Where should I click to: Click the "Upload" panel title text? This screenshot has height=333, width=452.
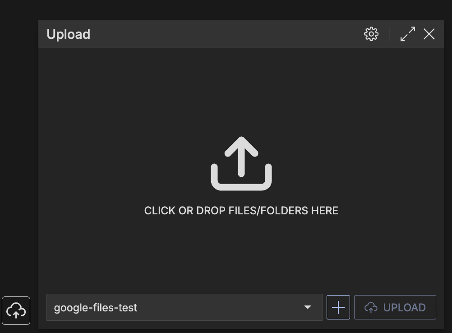pyautogui.click(x=69, y=34)
